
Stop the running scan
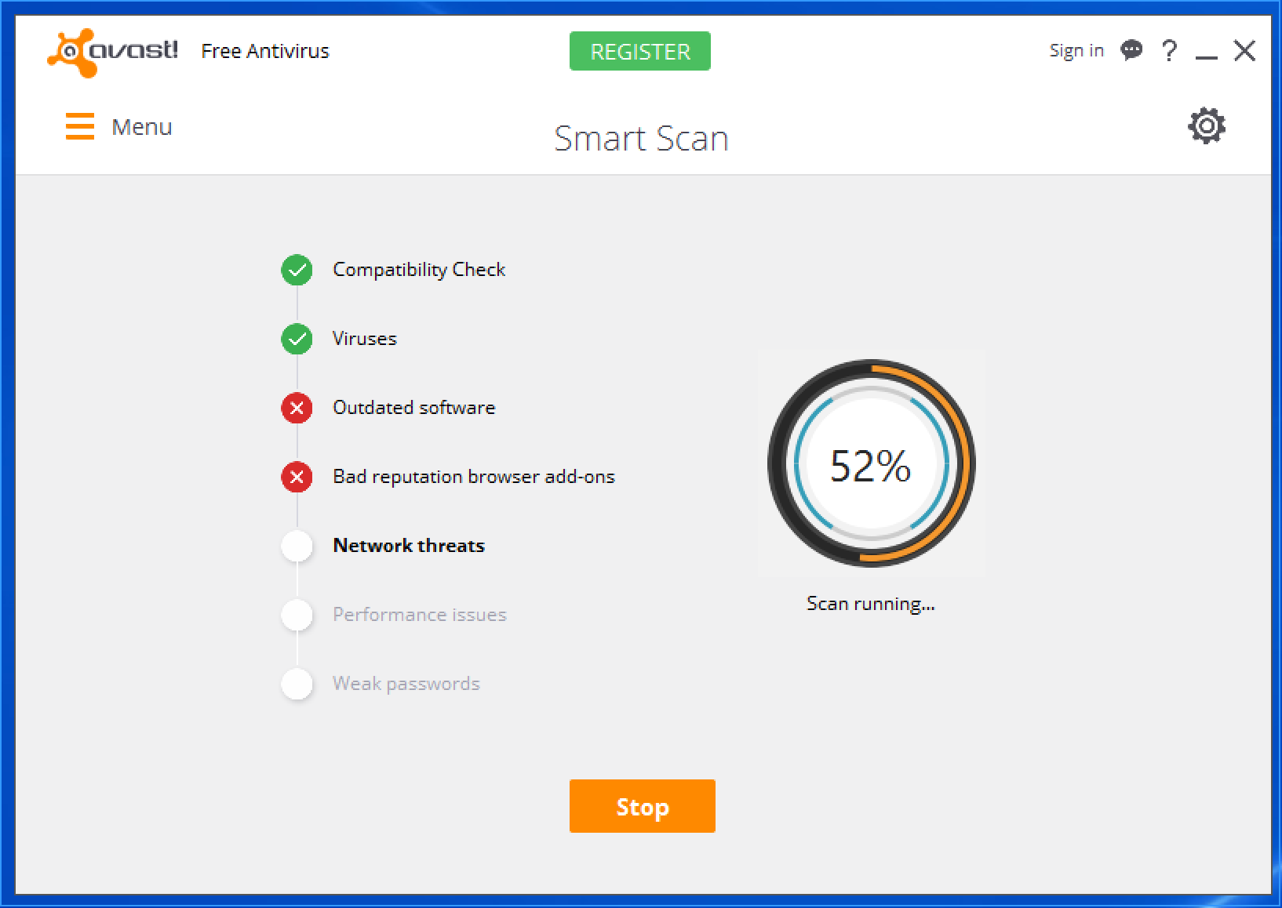(x=642, y=806)
